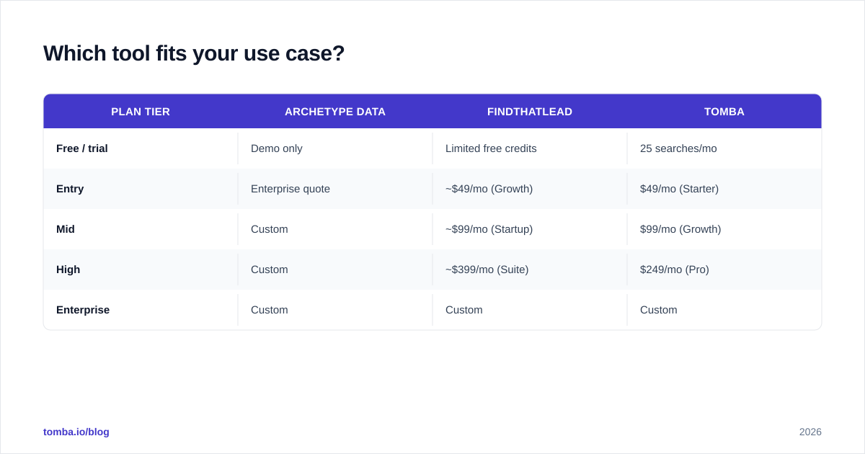Image resolution: width=865 pixels, height=454 pixels.
Task: Click the "2026" footer text
Action: point(810,432)
